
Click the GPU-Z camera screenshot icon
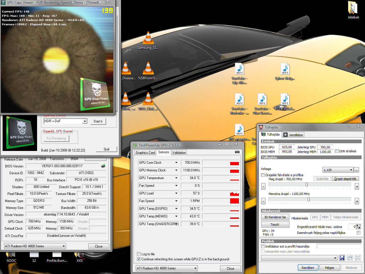point(237,152)
